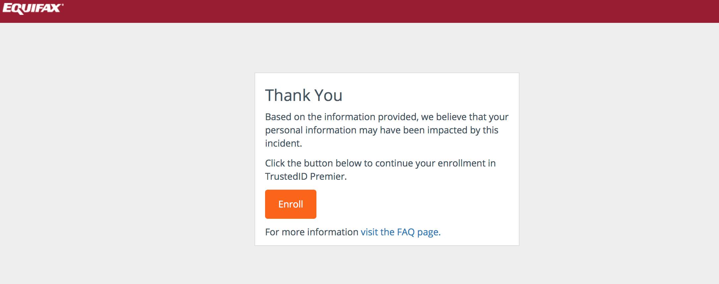Click the word 'FAQ' in the blue link
The width and height of the screenshot is (719, 284).
point(406,232)
